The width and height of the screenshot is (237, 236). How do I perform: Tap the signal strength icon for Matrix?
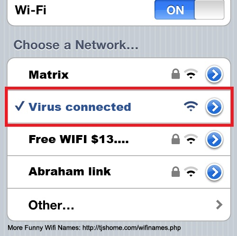pyautogui.click(x=191, y=74)
